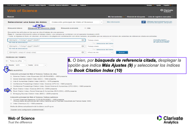Switch to Búsqueda básica tab
Image resolution: width=189 pixels, height=126 pixels.
pos(15,28)
